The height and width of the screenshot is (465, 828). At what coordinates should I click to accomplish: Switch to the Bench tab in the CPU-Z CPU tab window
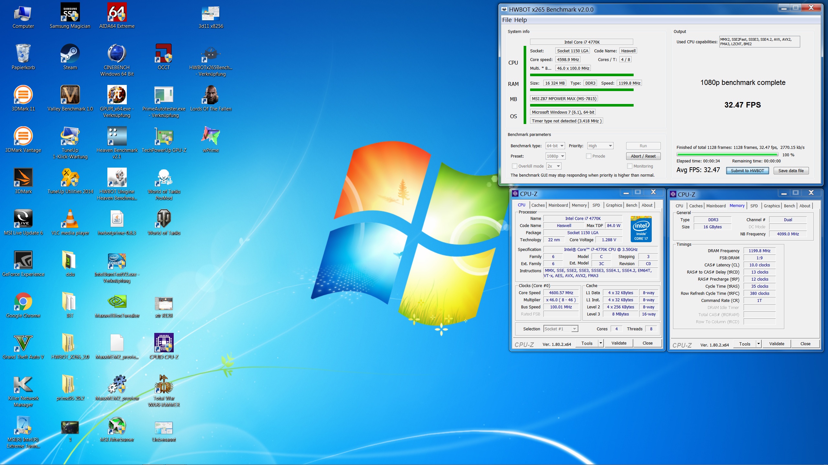(631, 205)
